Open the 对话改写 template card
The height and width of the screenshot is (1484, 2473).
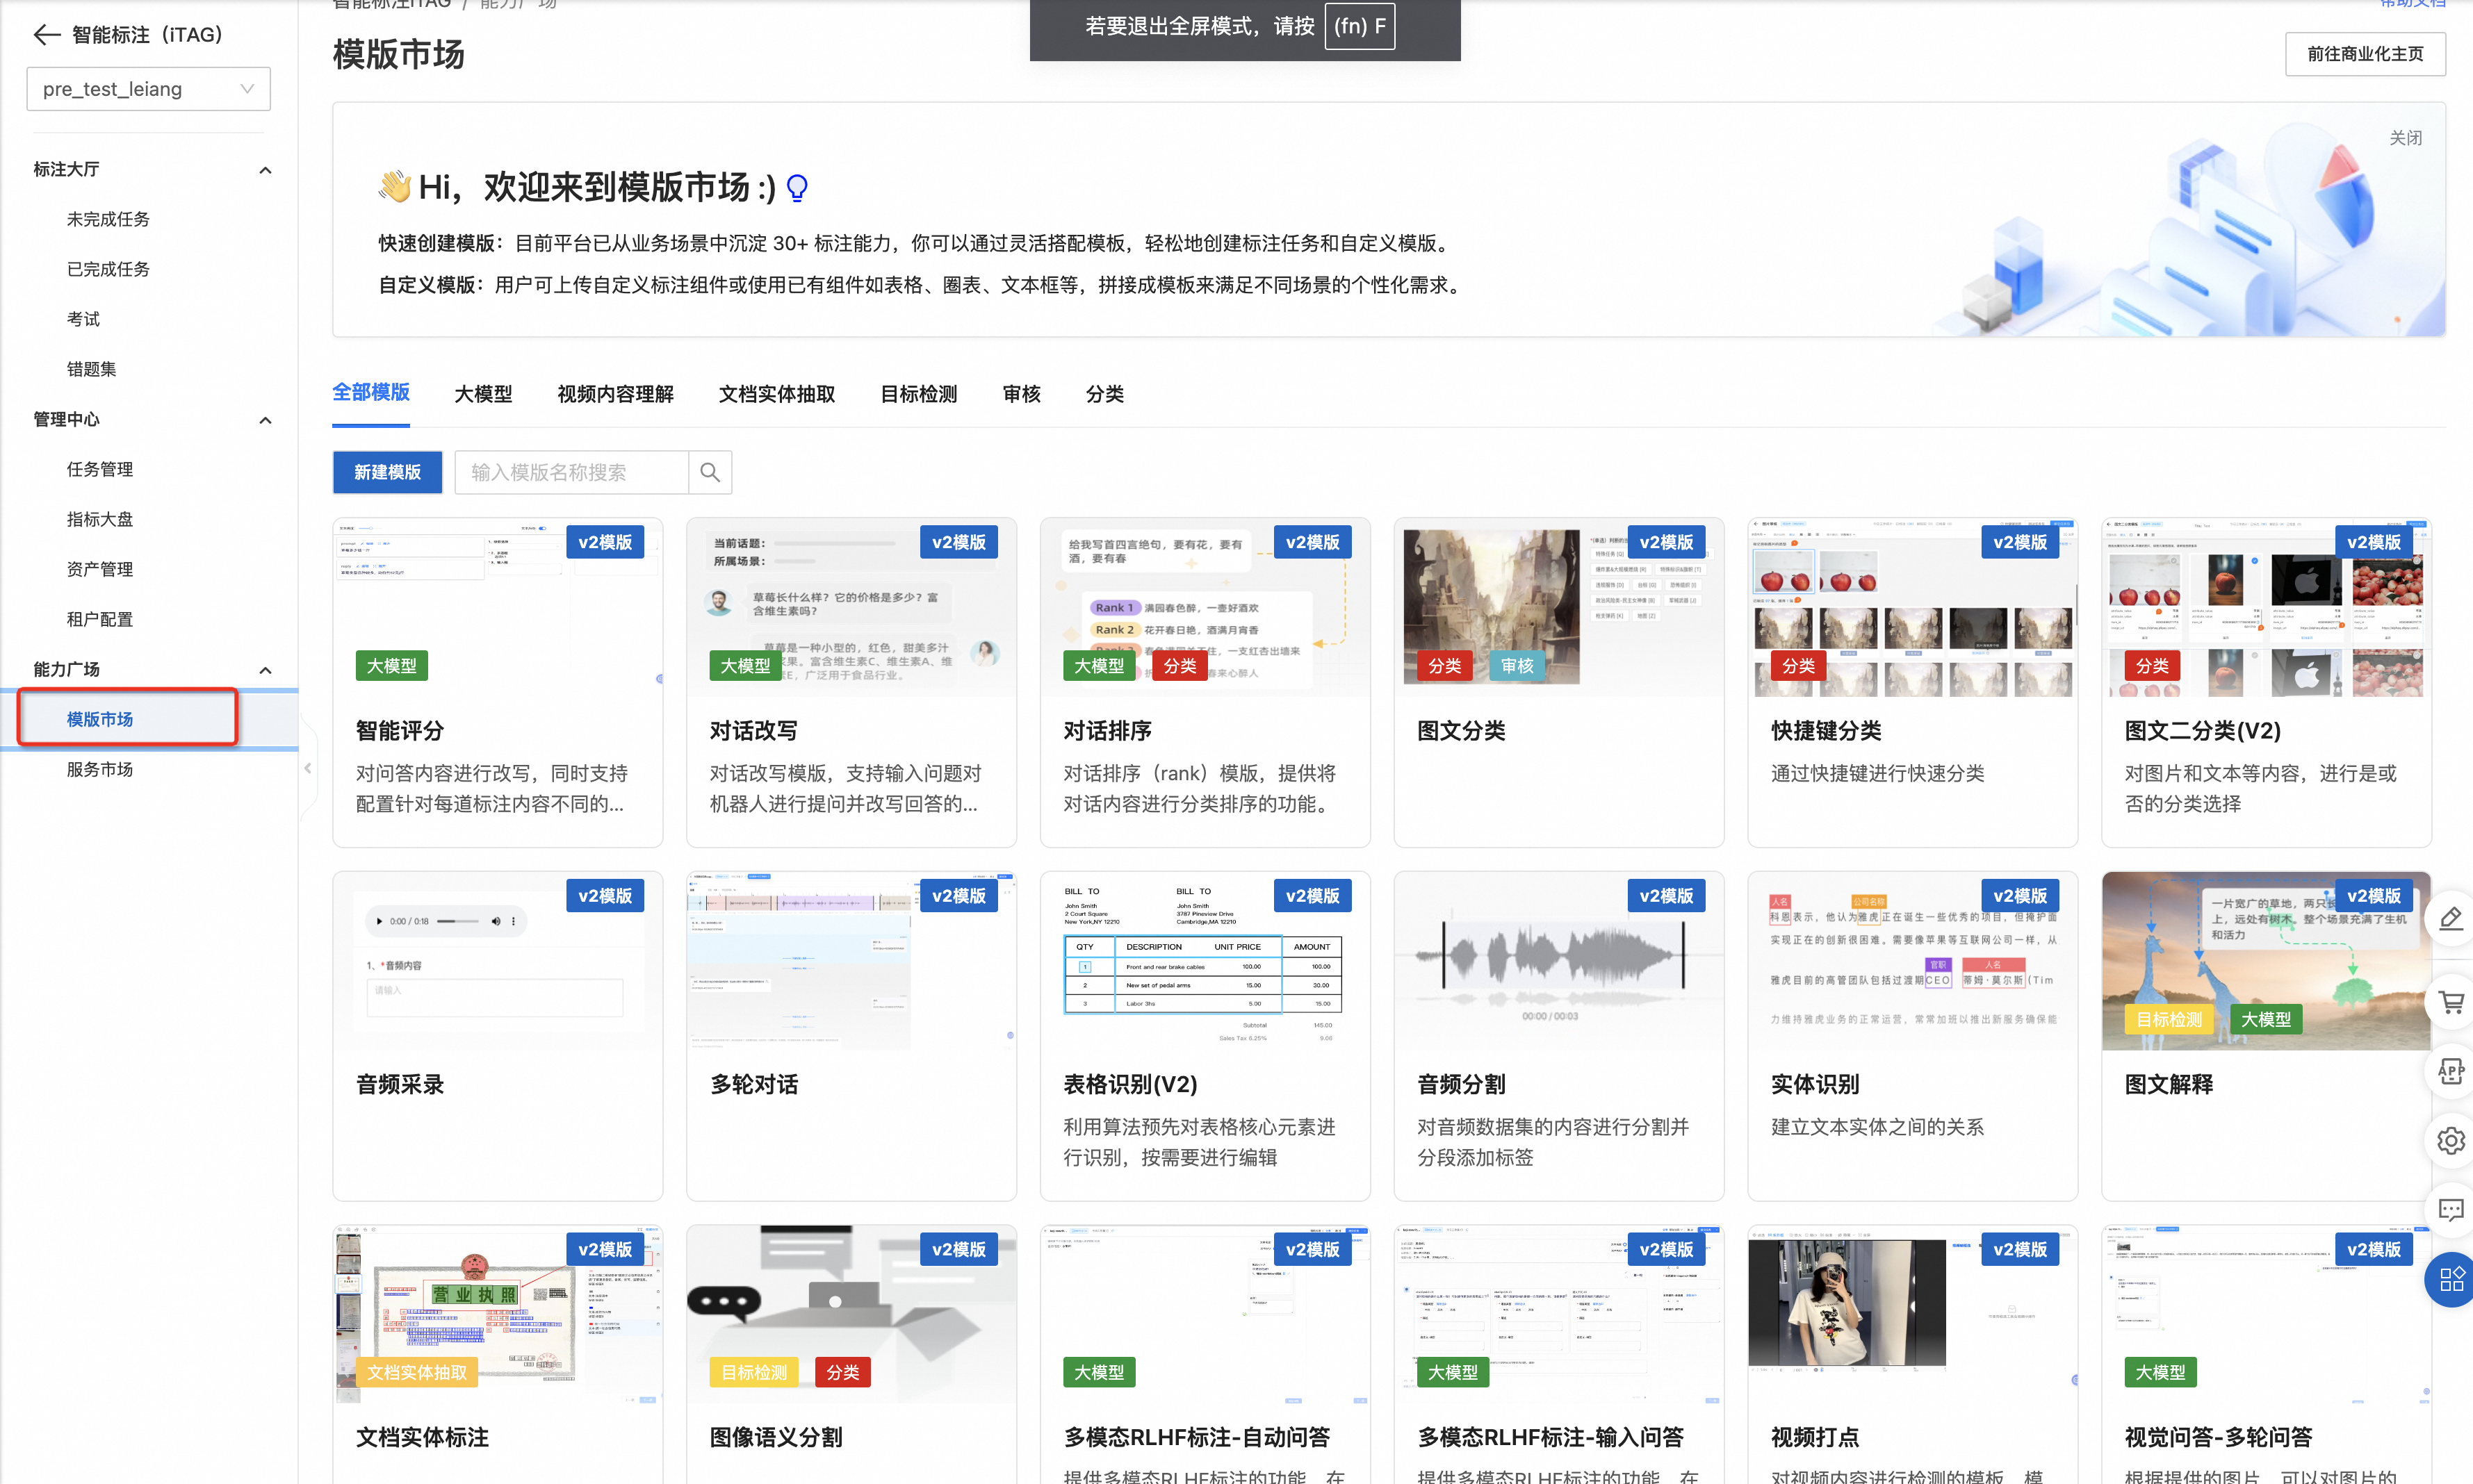(x=851, y=682)
